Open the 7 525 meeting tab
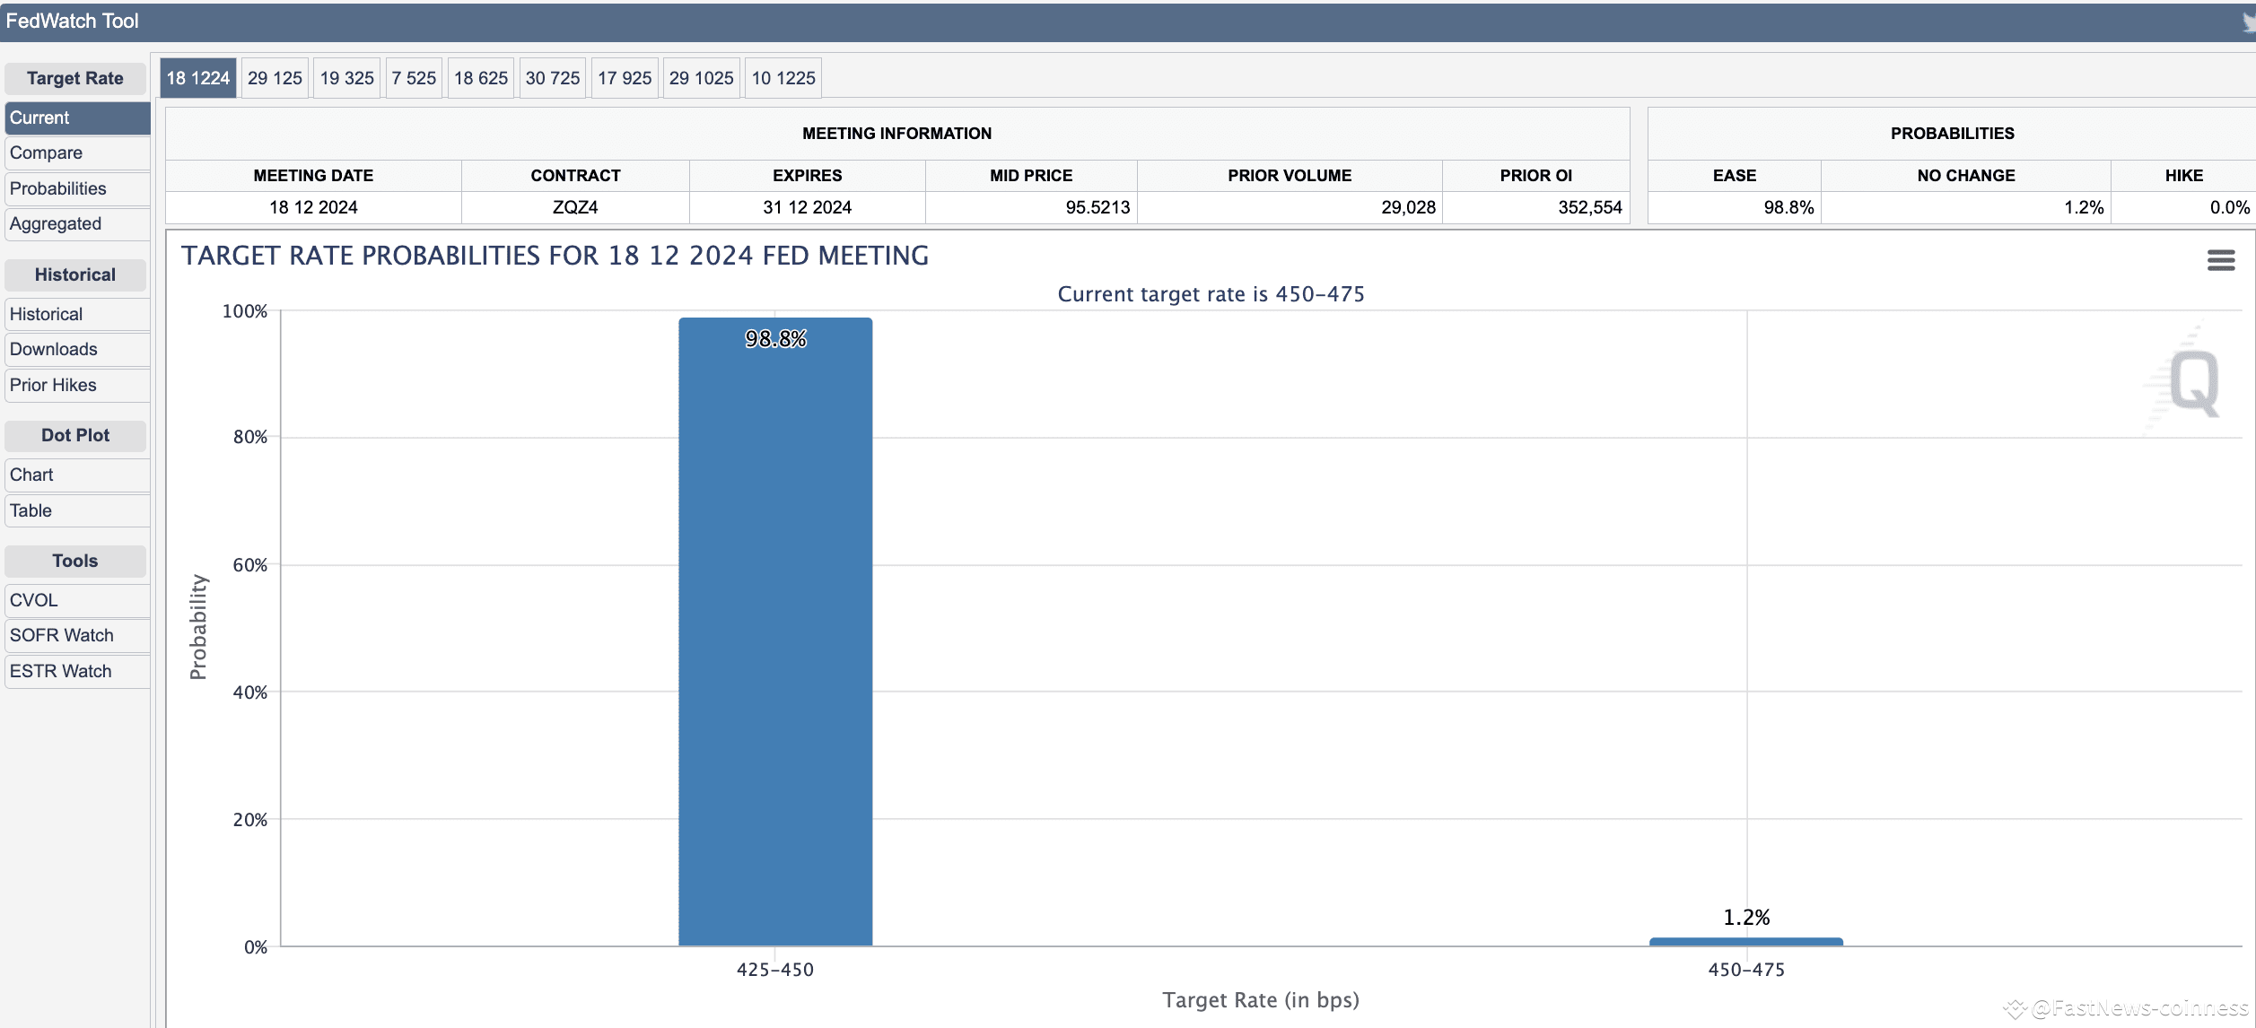Viewport: 2256px width, 1028px height. [x=414, y=78]
